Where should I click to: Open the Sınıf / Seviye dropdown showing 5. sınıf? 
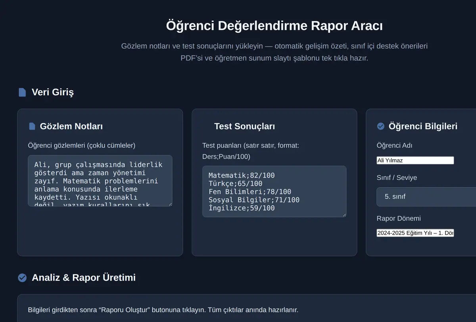(x=426, y=197)
